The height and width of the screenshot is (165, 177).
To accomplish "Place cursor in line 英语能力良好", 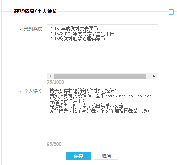I will (x=63, y=106).
